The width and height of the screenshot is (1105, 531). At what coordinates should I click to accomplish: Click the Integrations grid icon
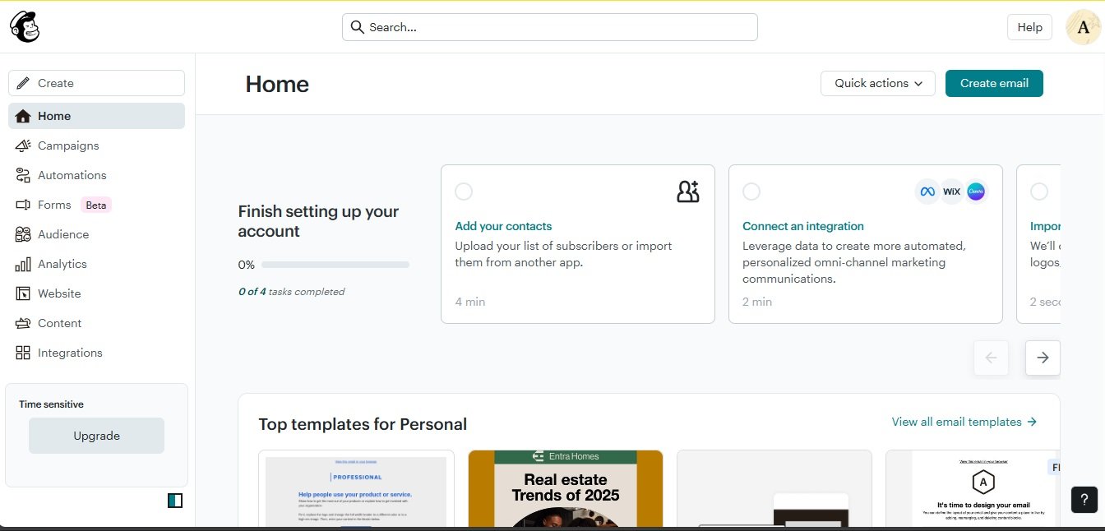tap(23, 353)
